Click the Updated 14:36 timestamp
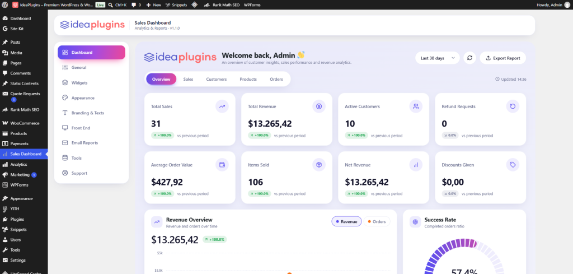 click(x=511, y=79)
